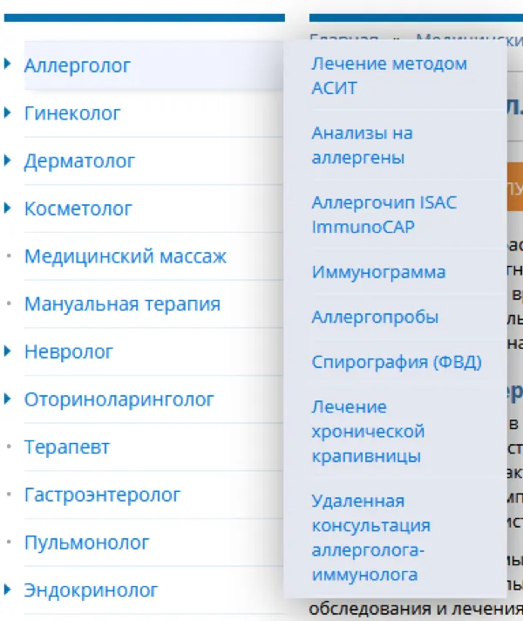Open Аллергочип ISAC ImmunoCAP entry
Screen dimensions: 523x621
click(x=384, y=215)
